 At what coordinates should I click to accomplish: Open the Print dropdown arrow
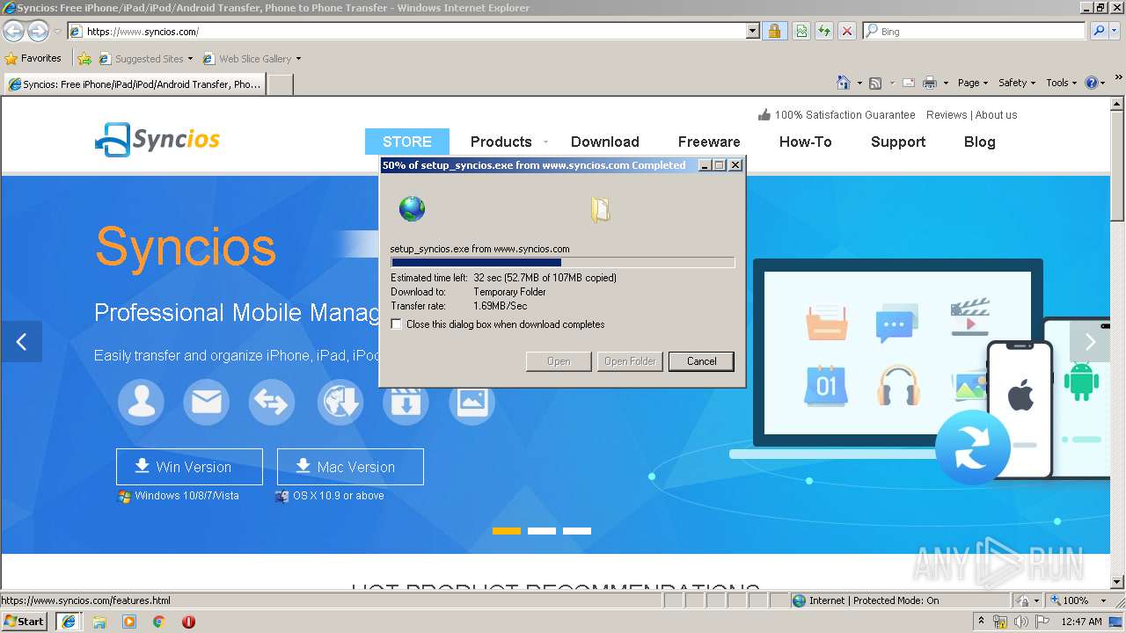pos(946,83)
